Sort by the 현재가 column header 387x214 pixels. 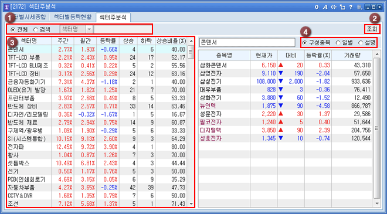pyautogui.click(x=264, y=55)
